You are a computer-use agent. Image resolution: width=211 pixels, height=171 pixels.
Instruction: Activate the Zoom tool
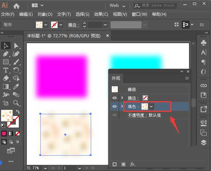click(x=16, y=103)
